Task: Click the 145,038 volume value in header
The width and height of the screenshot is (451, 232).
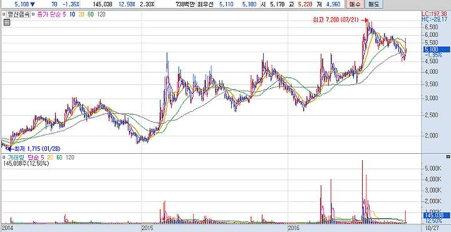Action: tap(103, 4)
